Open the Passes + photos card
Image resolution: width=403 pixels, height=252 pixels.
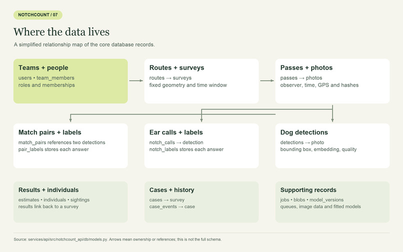tap(332, 81)
